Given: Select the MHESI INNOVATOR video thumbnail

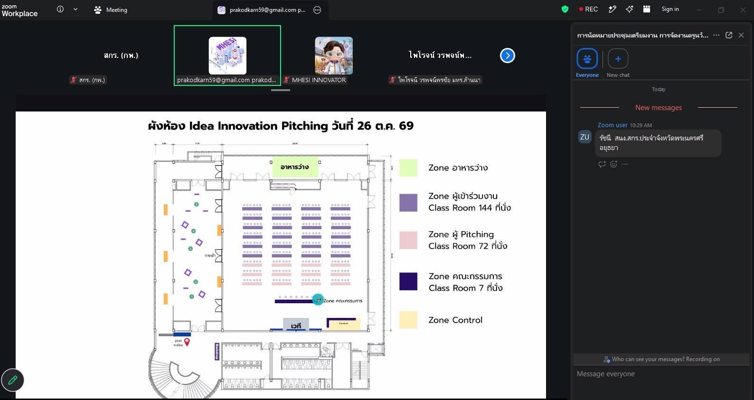Looking at the screenshot, I should 333,56.
